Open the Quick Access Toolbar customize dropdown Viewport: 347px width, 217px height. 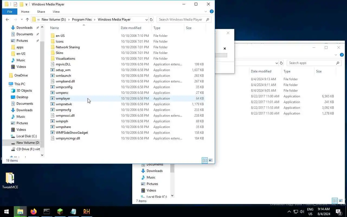[26, 4]
